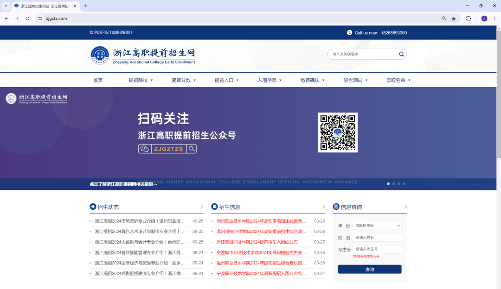
Task: Open the browser extensions puzzle icon
Action: (x=469, y=19)
